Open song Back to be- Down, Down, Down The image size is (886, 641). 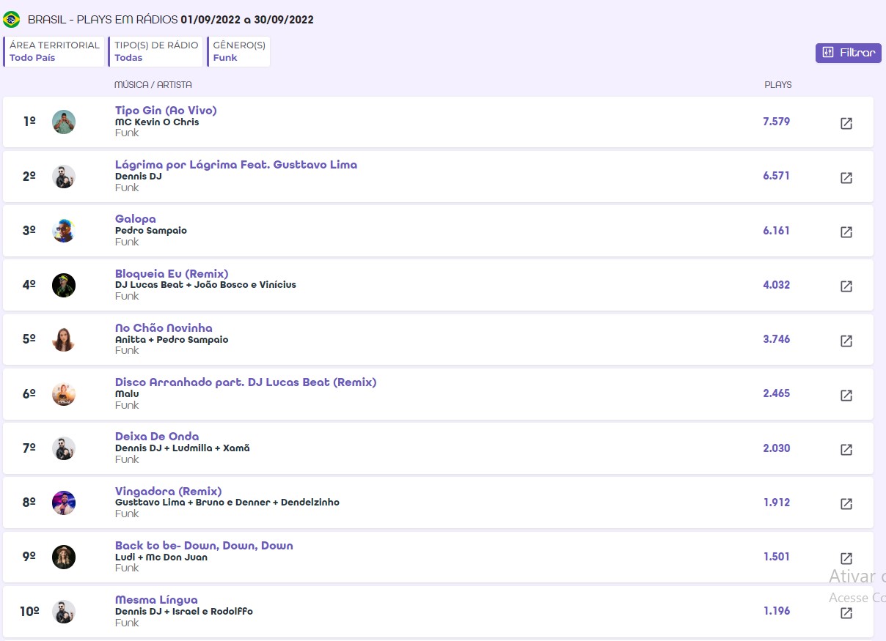click(x=204, y=546)
